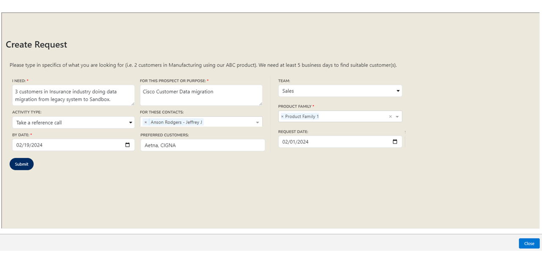Expand the Product Family dropdown arrow
The height and width of the screenshot is (266, 542).
(x=397, y=116)
